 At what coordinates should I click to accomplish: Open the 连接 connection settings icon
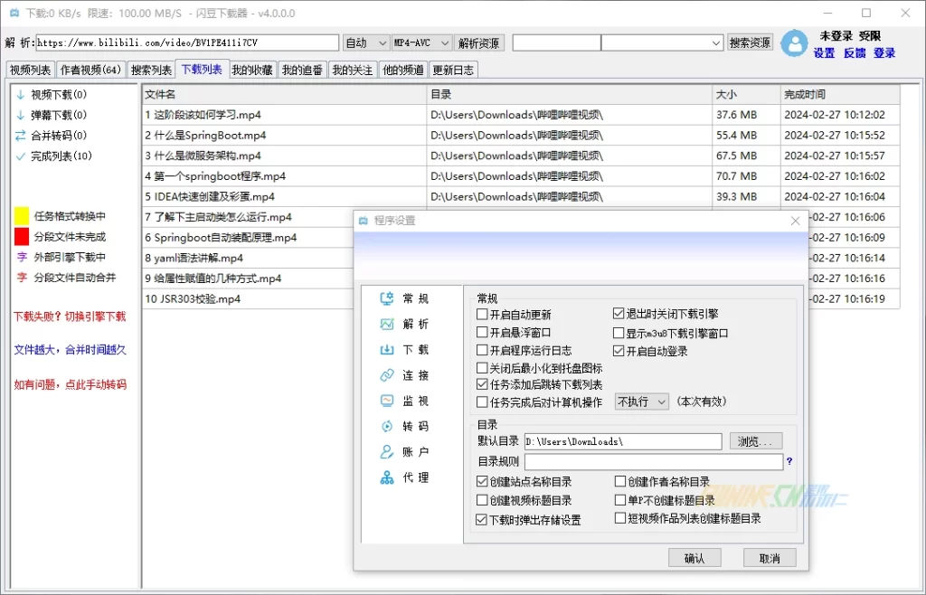click(387, 375)
